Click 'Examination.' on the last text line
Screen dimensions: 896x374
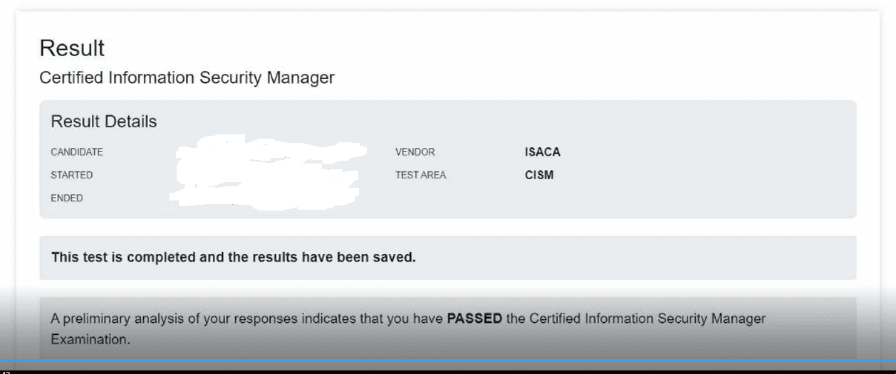(x=90, y=339)
